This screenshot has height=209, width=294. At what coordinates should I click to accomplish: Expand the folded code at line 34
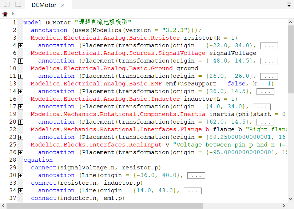click(21, 191)
